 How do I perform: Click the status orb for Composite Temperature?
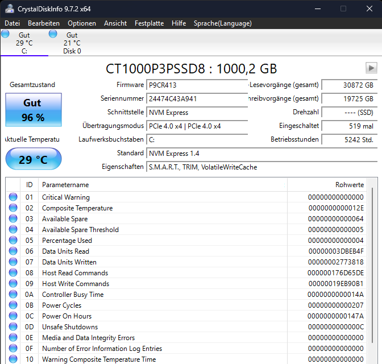pos(13,208)
